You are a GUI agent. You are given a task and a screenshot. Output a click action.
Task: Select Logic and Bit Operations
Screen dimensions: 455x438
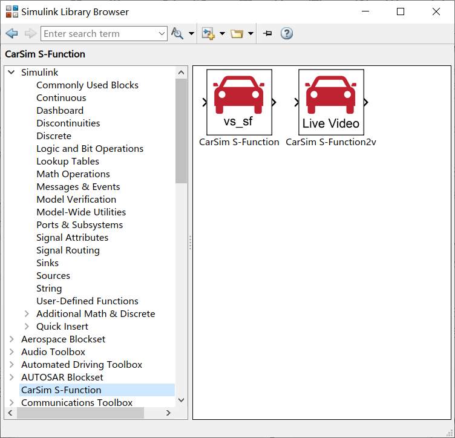click(x=90, y=149)
